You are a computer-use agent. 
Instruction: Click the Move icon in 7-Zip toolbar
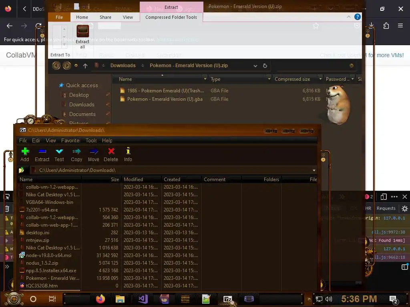click(94, 152)
